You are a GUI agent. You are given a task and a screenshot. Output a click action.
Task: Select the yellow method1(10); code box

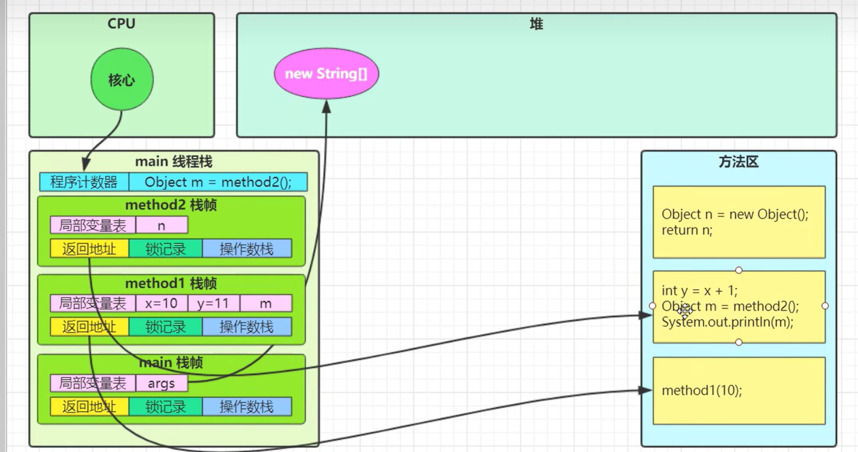[739, 390]
